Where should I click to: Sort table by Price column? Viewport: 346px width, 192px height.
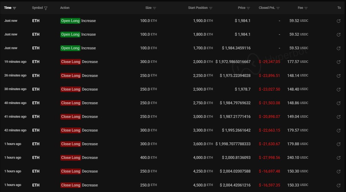click(248, 8)
